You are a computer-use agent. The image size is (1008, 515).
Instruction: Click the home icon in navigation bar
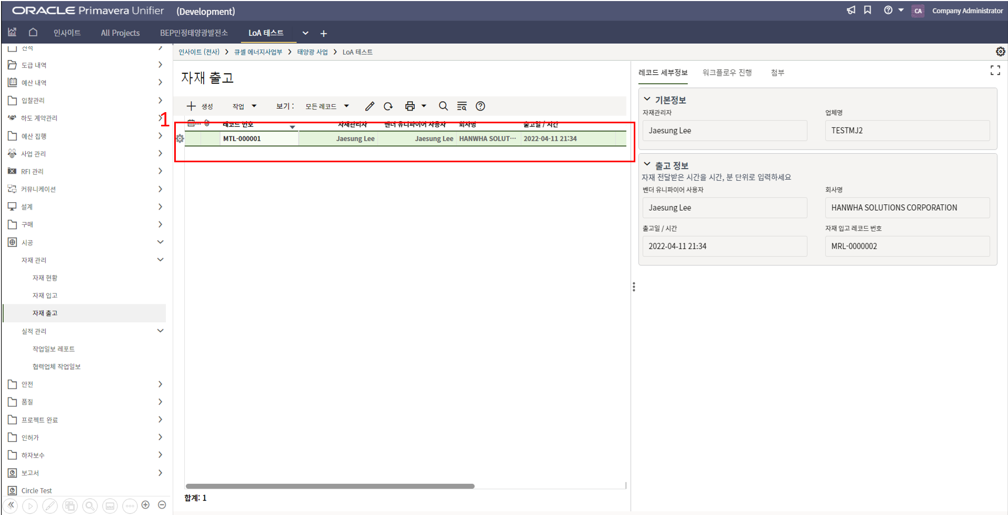[x=33, y=33]
